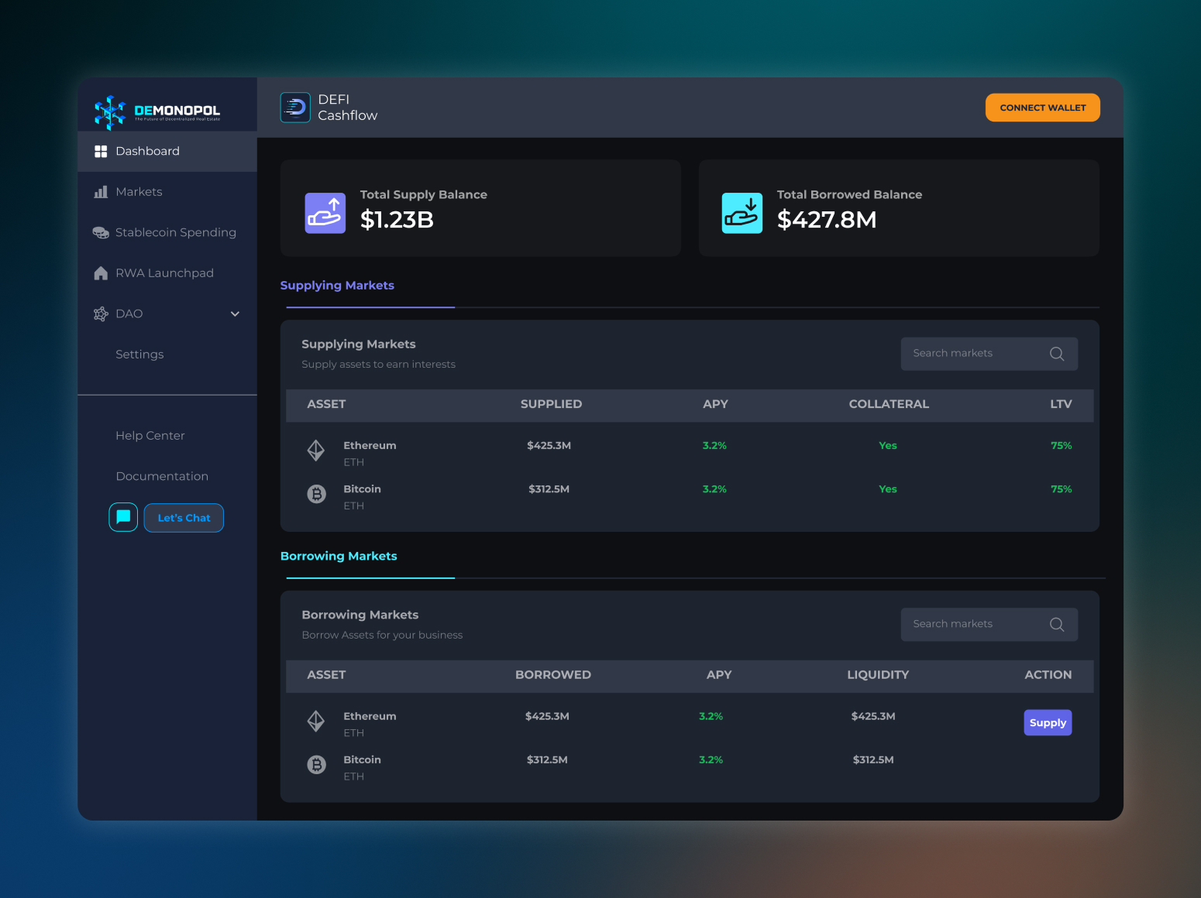
Task: Click the Stablecoin Spending coins icon
Action: pyautogui.click(x=101, y=232)
